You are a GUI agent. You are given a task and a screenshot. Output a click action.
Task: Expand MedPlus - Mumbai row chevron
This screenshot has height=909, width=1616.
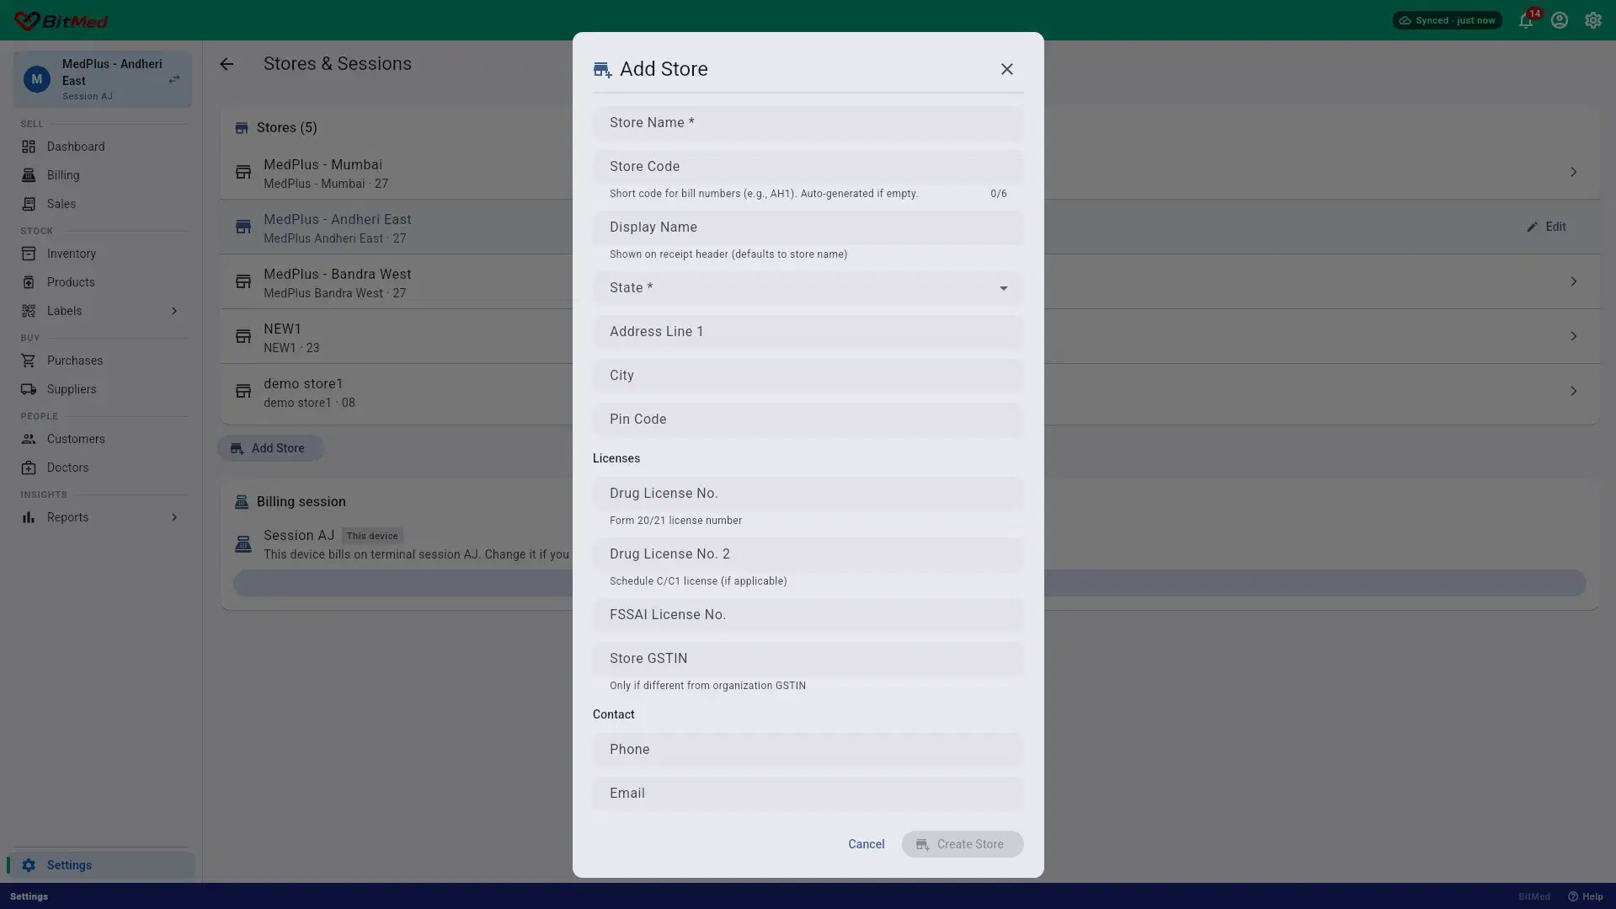tap(1573, 172)
